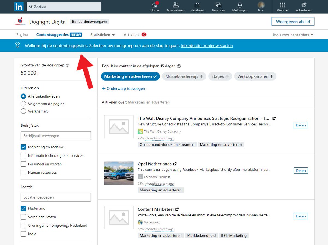Uncheck Nederland location checkbox
The width and height of the screenshot is (328, 245).
pos(24,208)
